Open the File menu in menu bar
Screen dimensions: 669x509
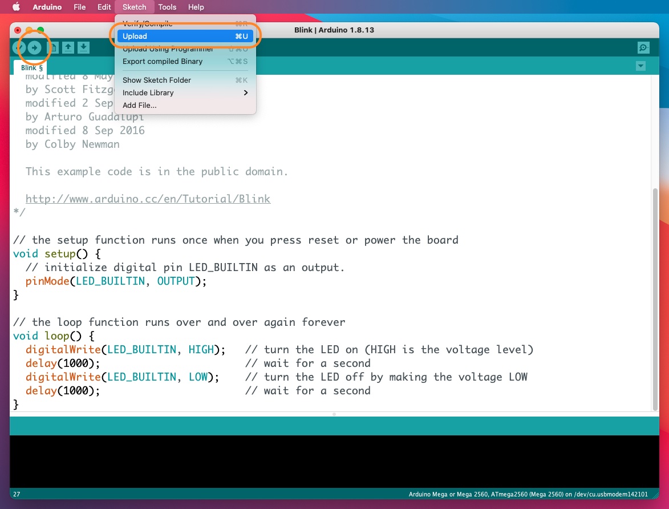[x=80, y=7]
